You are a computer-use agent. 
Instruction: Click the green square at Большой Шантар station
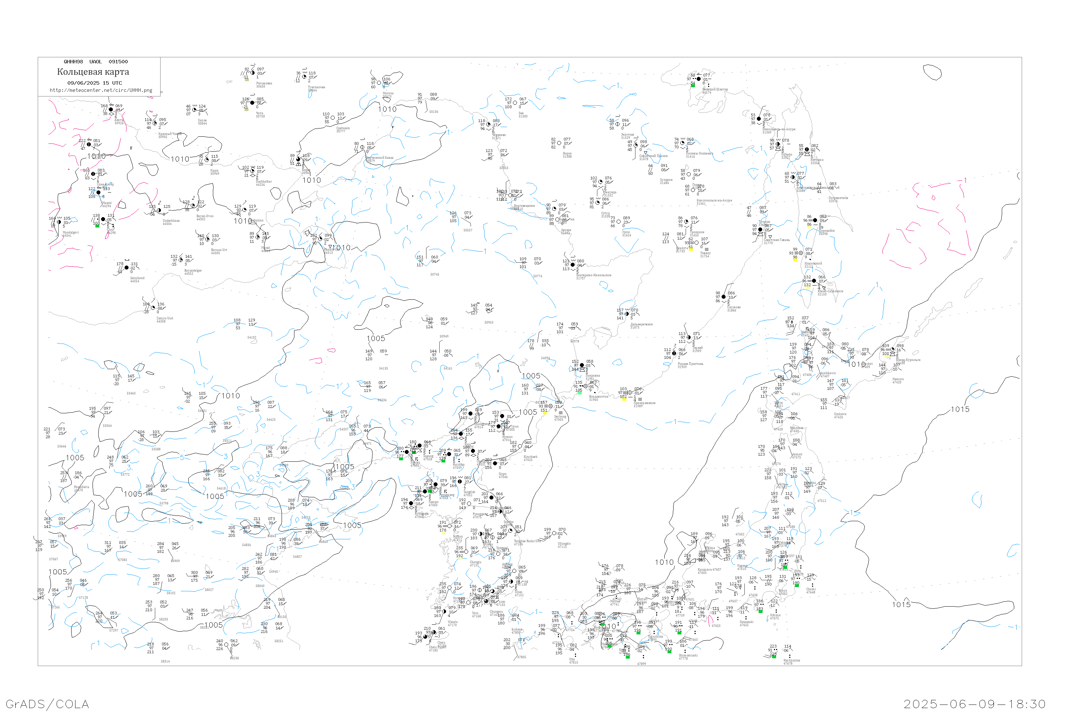[x=693, y=86]
